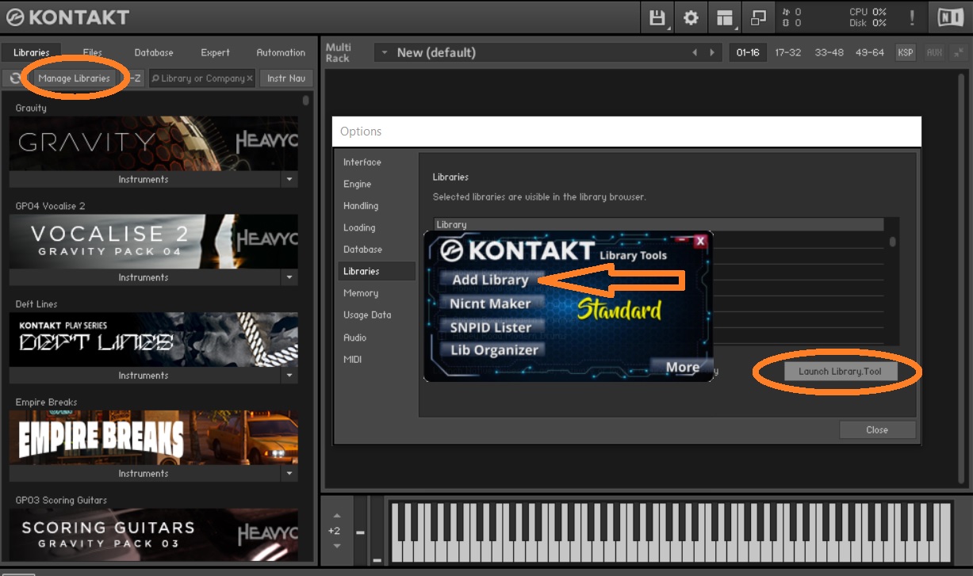The image size is (973, 576).
Task: Click the library browser scrollbar handle
Action: pos(306,101)
